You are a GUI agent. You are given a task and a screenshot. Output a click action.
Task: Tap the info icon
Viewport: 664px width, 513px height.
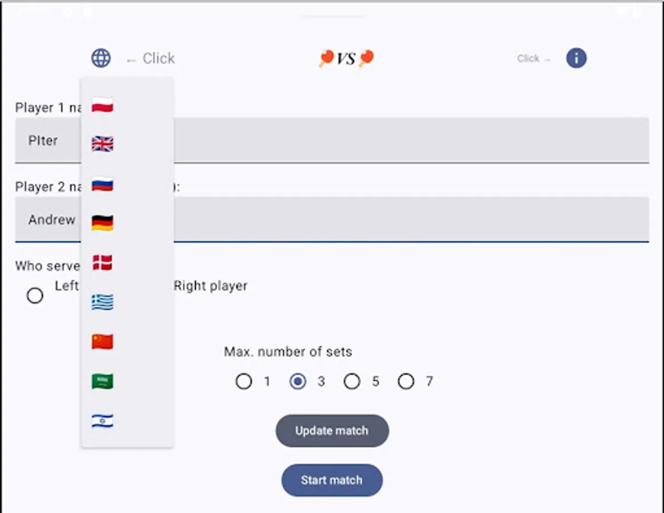tap(576, 58)
